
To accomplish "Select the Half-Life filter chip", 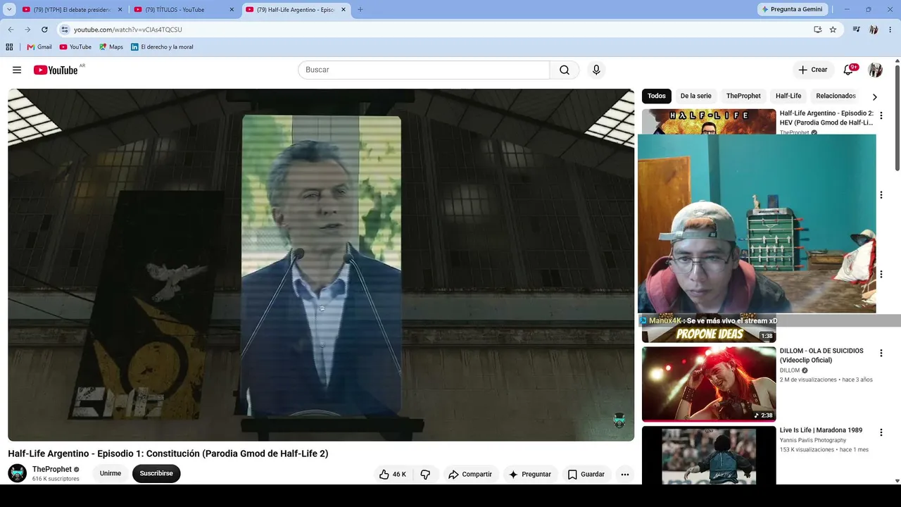I will pyautogui.click(x=788, y=96).
